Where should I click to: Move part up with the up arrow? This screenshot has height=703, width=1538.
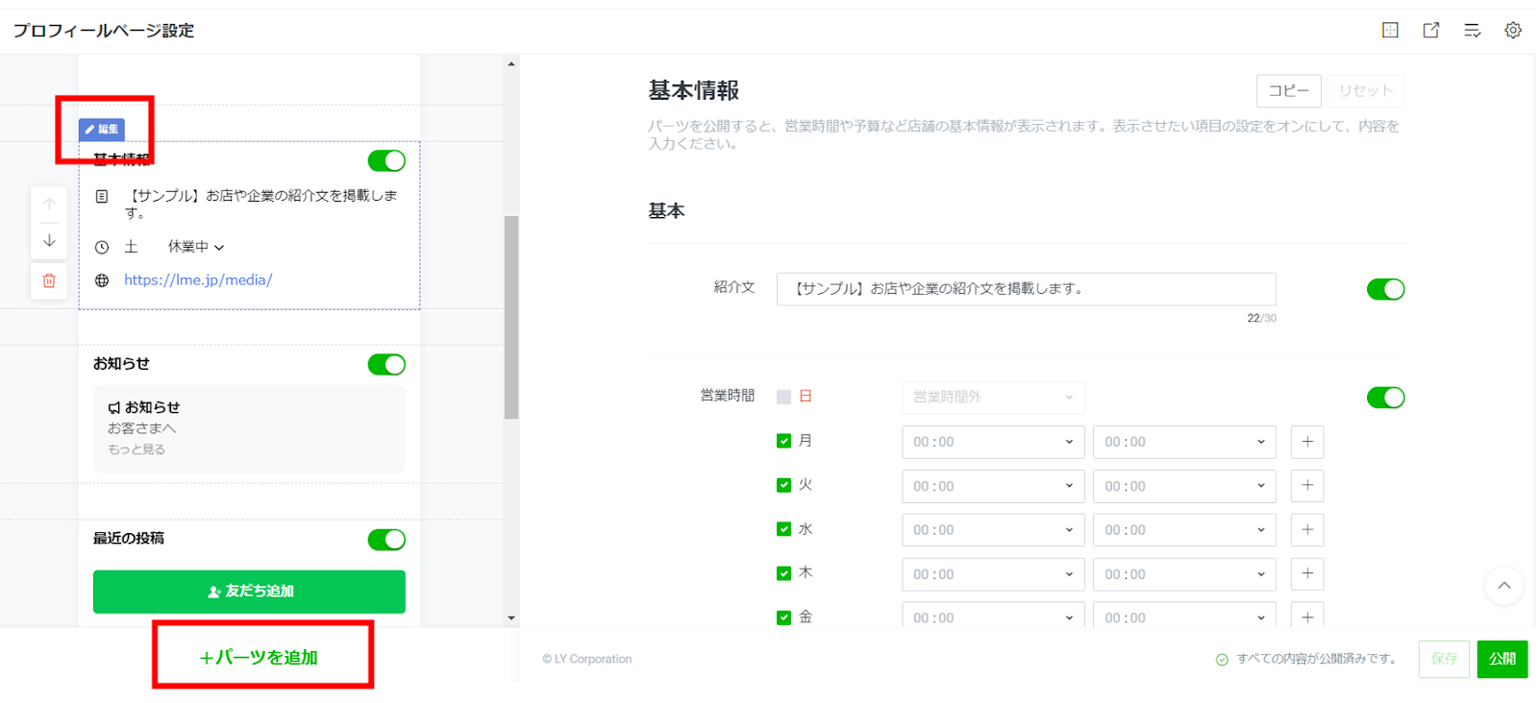(x=49, y=205)
